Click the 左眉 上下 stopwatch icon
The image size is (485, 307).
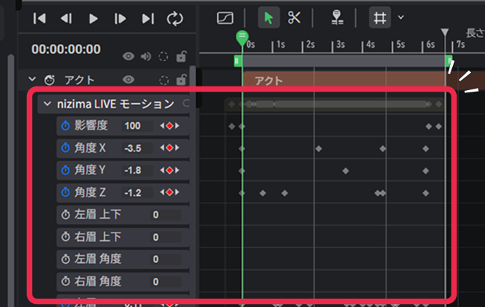point(66,215)
